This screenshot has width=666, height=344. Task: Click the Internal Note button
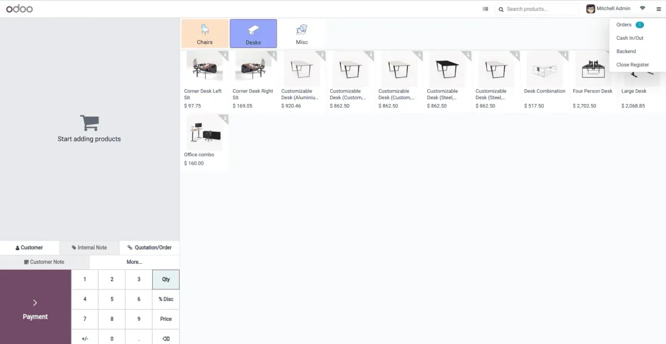click(89, 248)
